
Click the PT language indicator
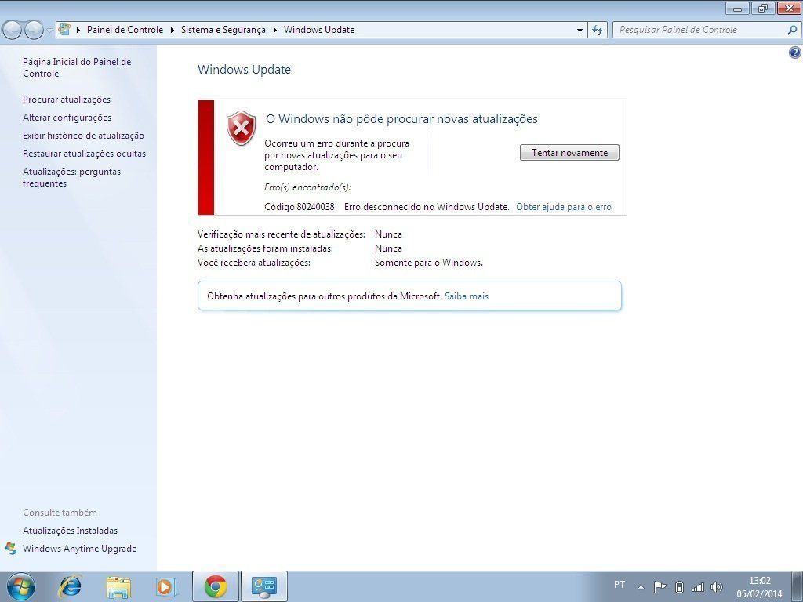tap(620, 585)
